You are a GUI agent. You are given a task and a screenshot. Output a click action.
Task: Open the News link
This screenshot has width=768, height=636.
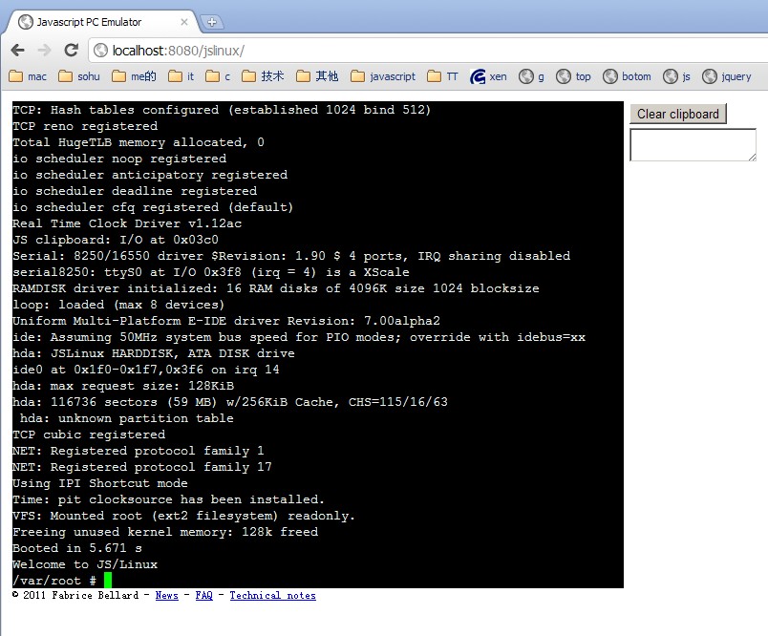[166, 595]
